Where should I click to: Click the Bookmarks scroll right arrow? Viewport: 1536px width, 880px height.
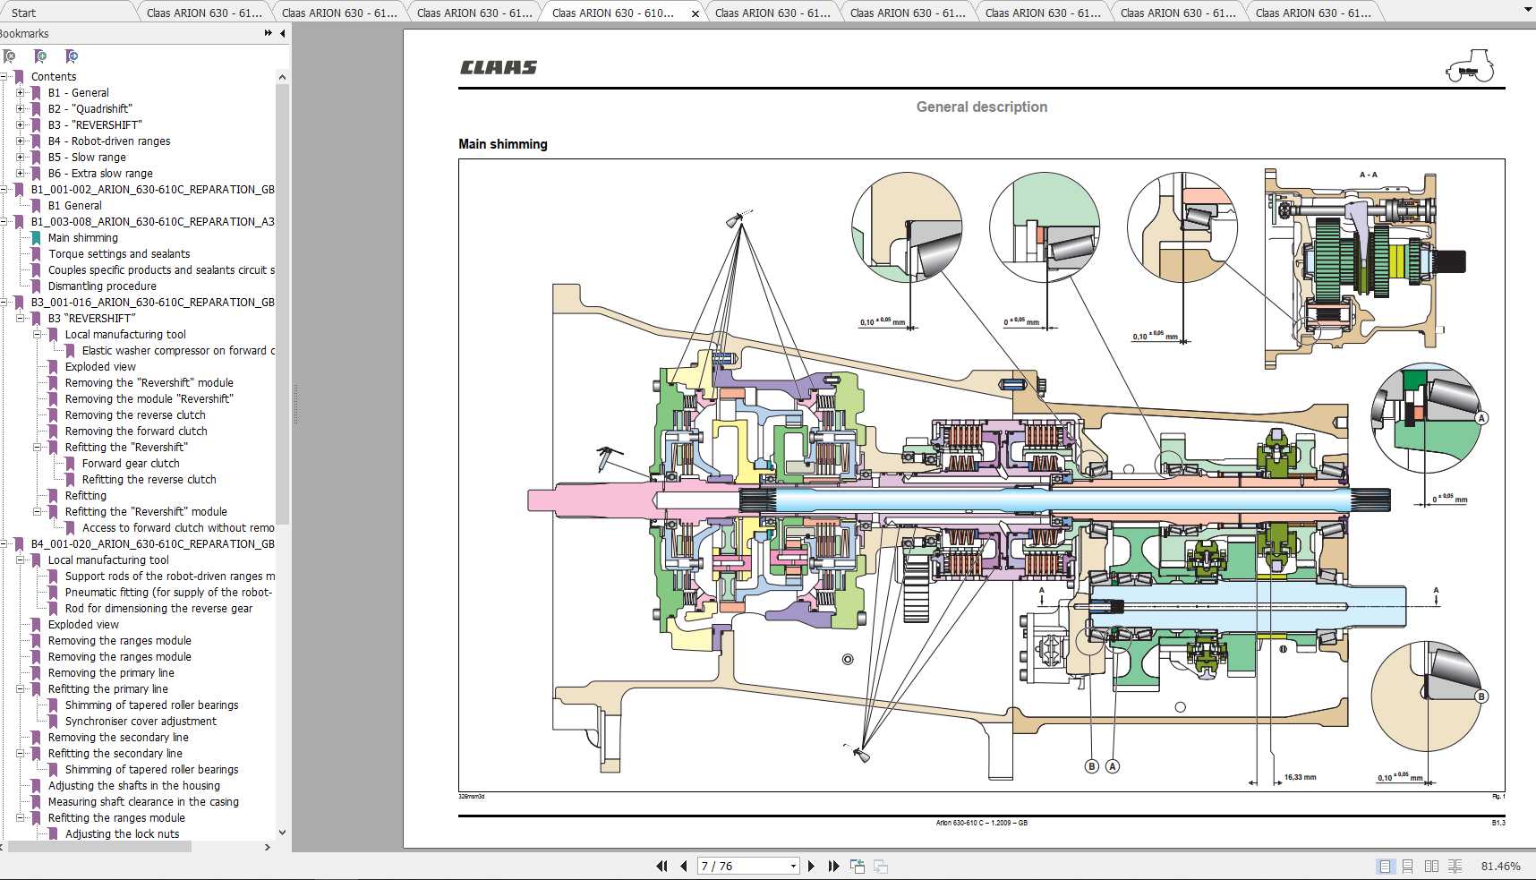[x=267, y=847]
